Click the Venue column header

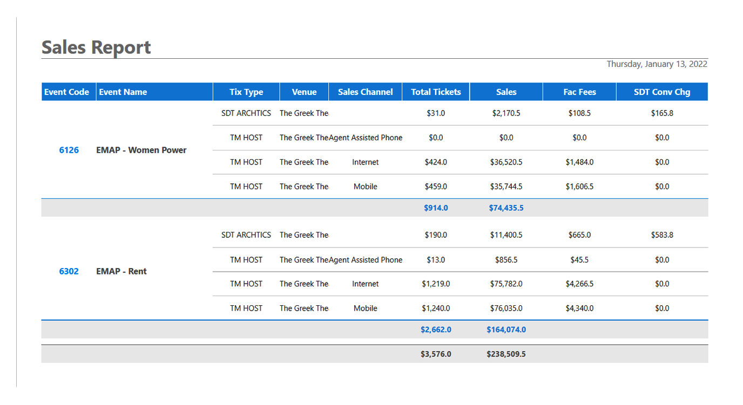click(x=303, y=91)
